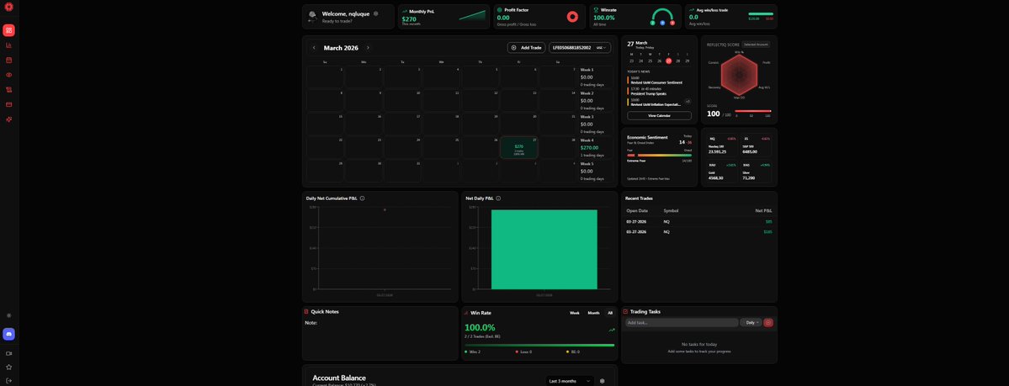Screen dimensions: 1009x386
Task: Click the Win Rate green progress bar
Action: coord(539,345)
